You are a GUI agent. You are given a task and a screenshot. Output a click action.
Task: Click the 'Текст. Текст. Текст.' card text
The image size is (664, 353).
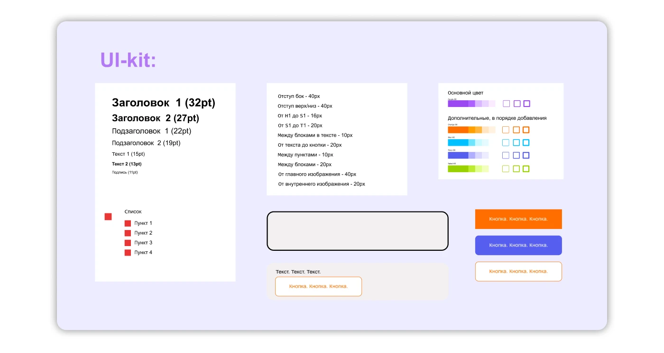click(298, 272)
